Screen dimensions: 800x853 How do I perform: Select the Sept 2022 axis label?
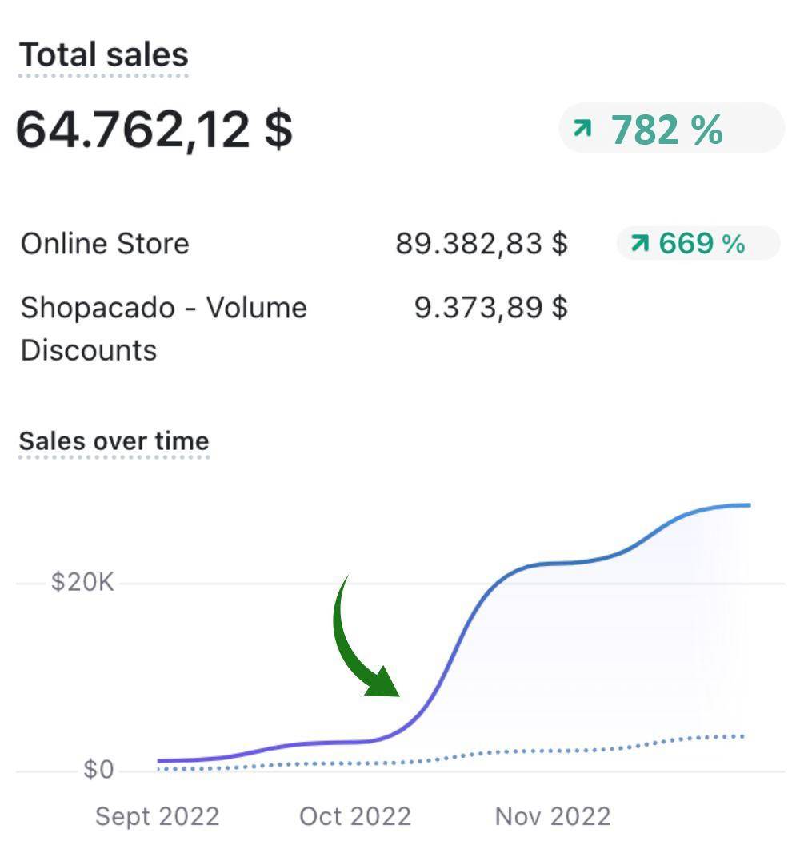click(x=157, y=816)
